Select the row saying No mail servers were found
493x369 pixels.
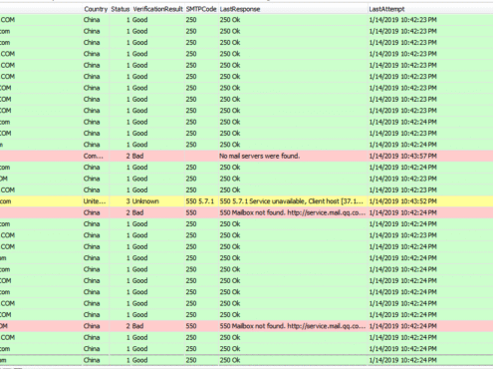pos(246,156)
